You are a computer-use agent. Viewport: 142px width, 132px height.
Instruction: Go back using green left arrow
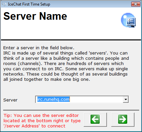(95, 120)
